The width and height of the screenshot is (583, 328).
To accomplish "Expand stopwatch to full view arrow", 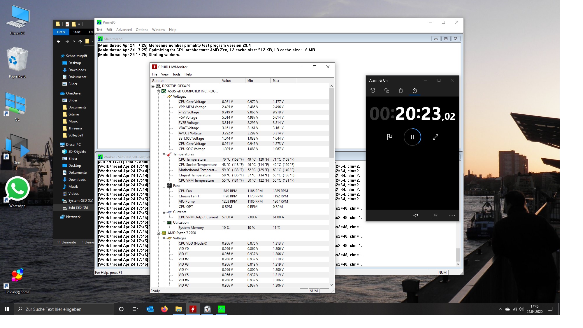I will 435,137.
